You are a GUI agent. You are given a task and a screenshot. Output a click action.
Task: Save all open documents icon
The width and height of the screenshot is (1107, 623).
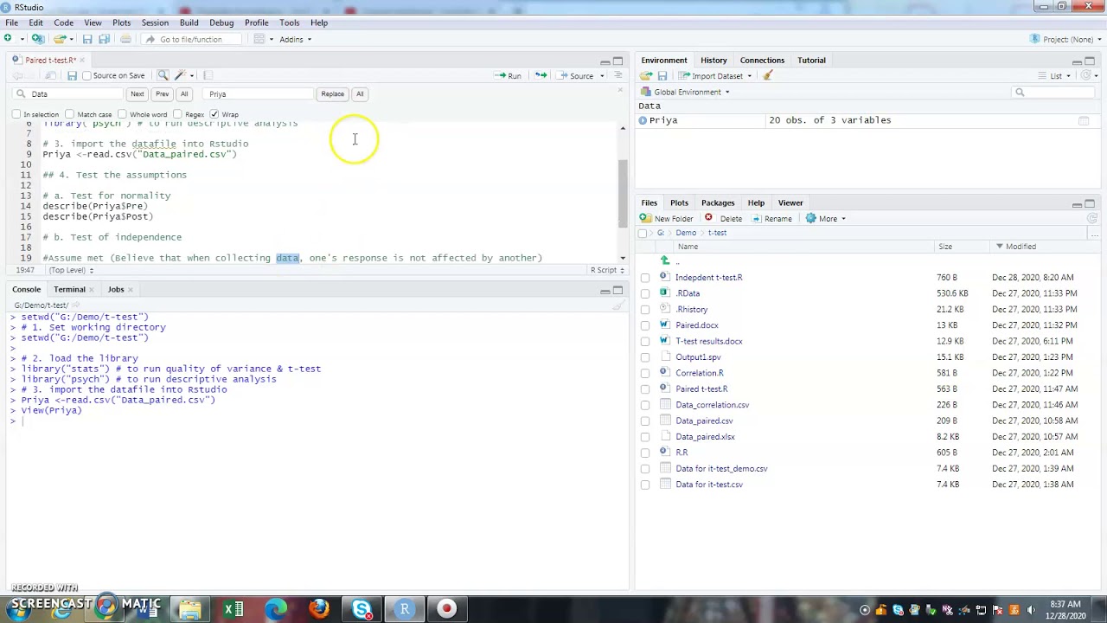tap(104, 39)
